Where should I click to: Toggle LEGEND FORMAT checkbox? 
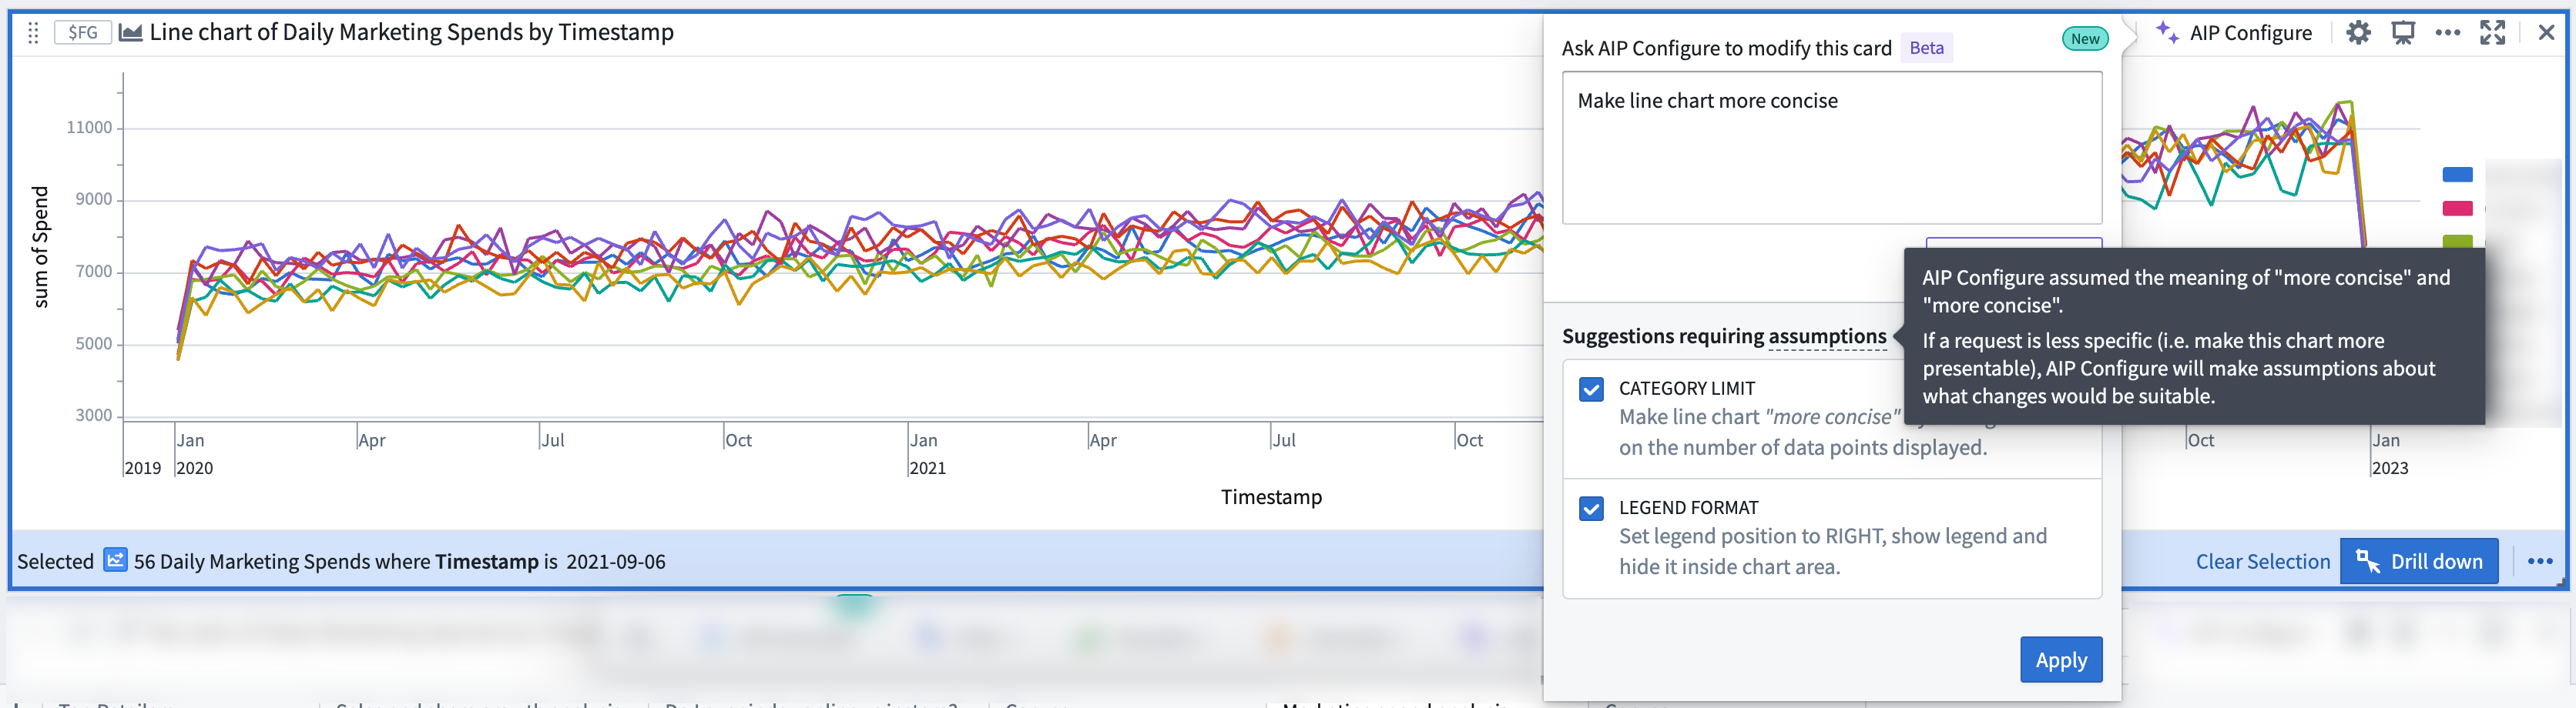[x=1591, y=508]
